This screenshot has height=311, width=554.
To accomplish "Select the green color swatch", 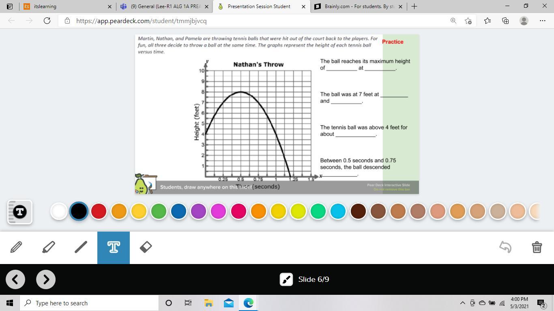I will [x=159, y=211].
